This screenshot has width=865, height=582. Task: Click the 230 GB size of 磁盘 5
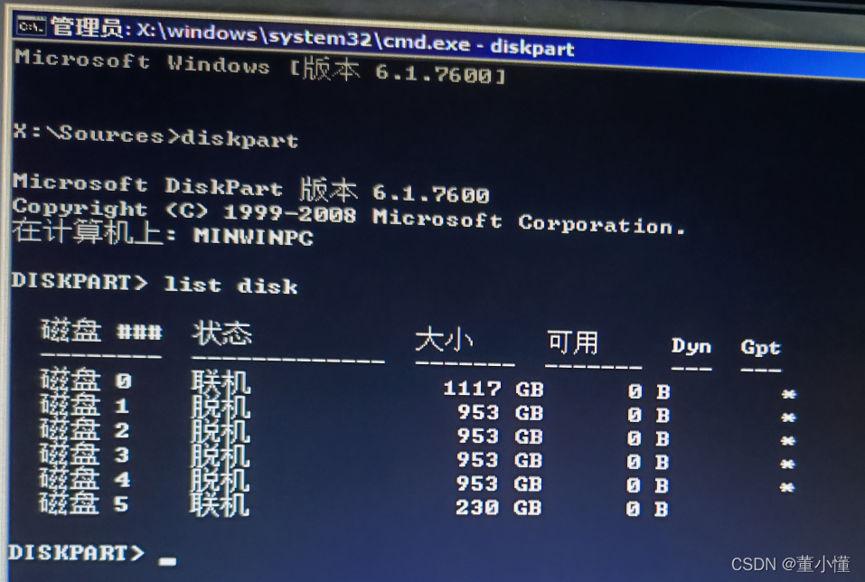pos(499,507)
